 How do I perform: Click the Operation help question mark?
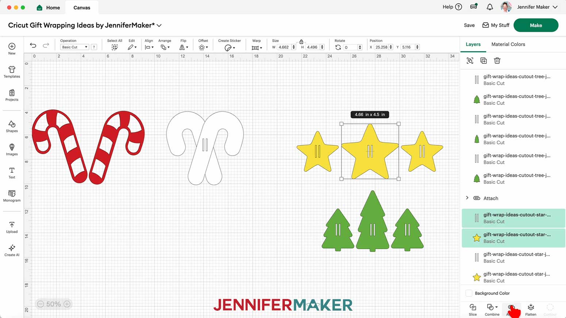[x=94, y=47]
